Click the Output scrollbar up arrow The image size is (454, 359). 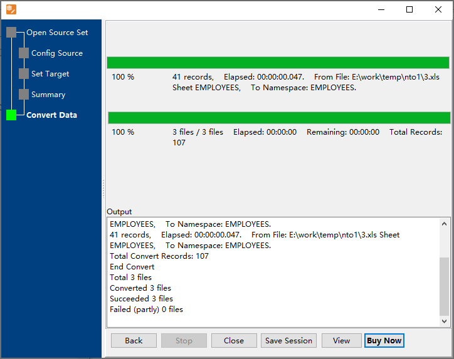click(445, 224)
